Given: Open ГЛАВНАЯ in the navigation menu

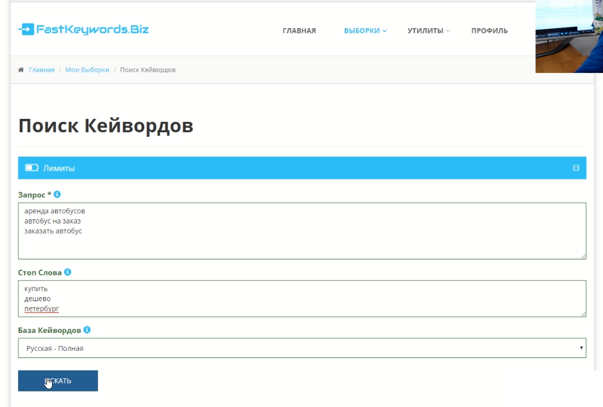Looking at the screenshot, I should (x=299, y=30).
